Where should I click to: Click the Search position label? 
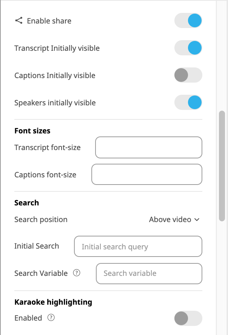(41, 219)
